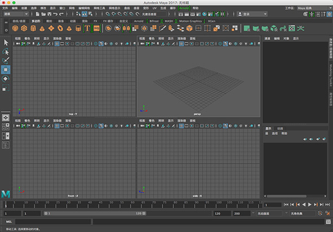Click the range slider bar showing 1 to 120
This screenshot has height=232, width=333.
tap(95, 213)
